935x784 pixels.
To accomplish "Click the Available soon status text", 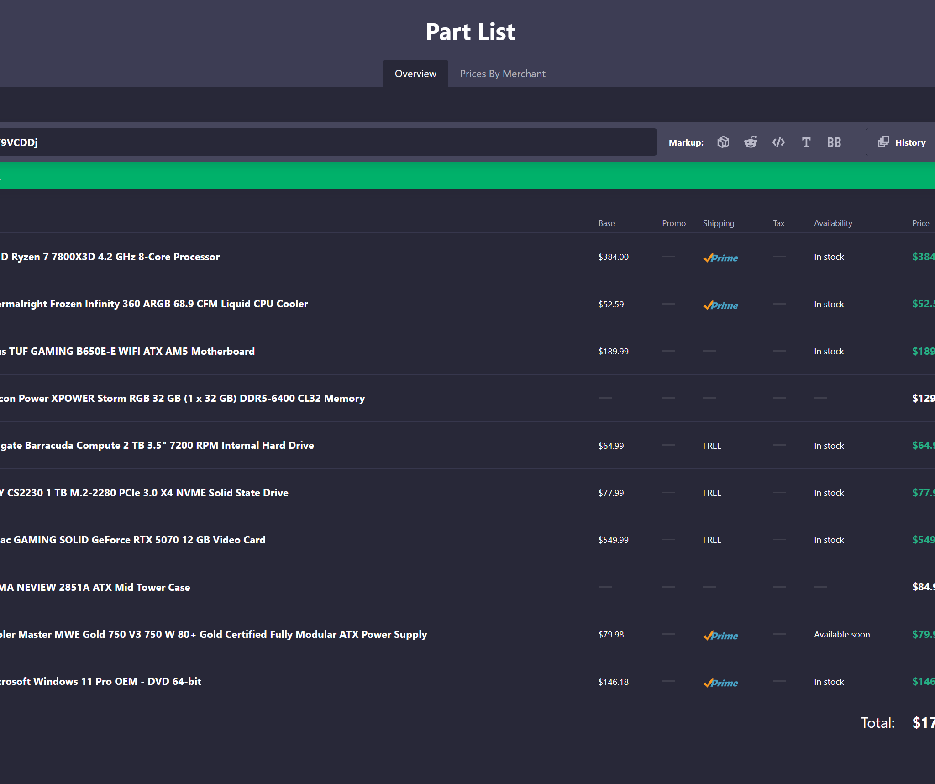I will 842,634.
